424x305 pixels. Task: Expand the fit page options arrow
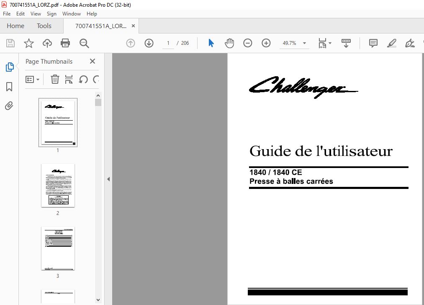click(x=330, y=43)
